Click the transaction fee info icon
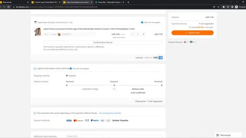 coord(35,113)
